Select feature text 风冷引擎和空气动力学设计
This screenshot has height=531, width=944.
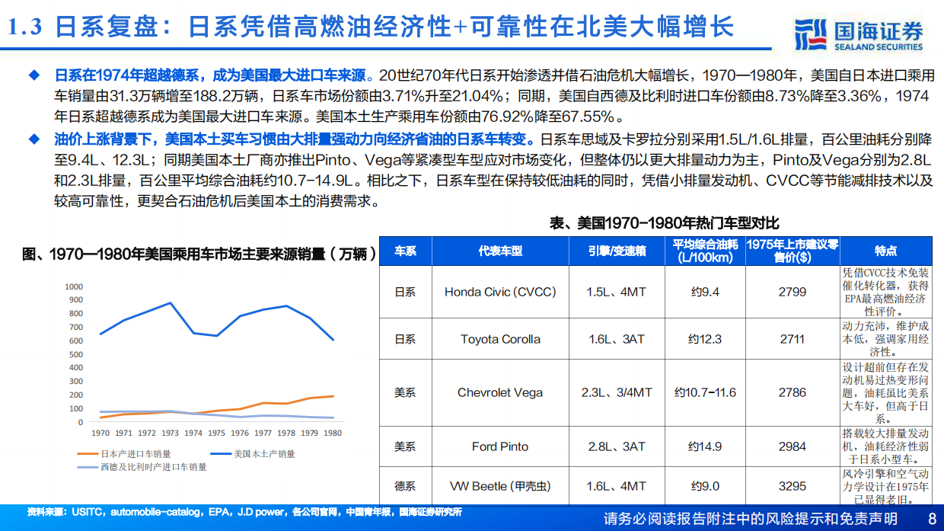(x=885, y=486)
